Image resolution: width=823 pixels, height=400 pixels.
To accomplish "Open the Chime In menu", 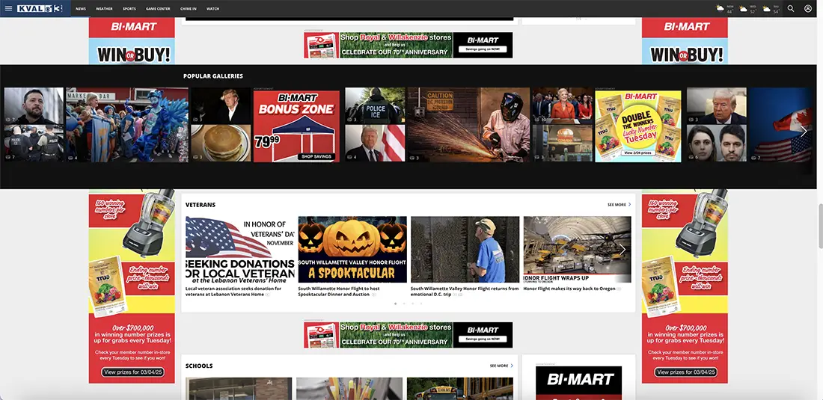I will pos(189,9).
